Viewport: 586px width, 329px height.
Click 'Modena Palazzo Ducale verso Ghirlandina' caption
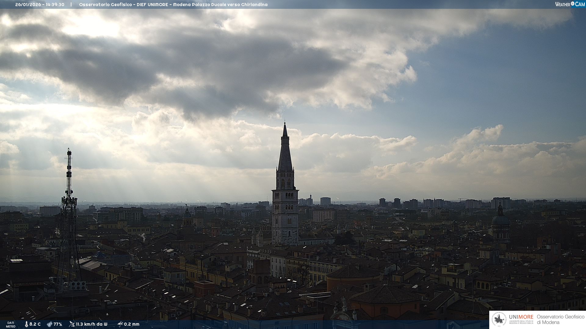click(220, 5)
